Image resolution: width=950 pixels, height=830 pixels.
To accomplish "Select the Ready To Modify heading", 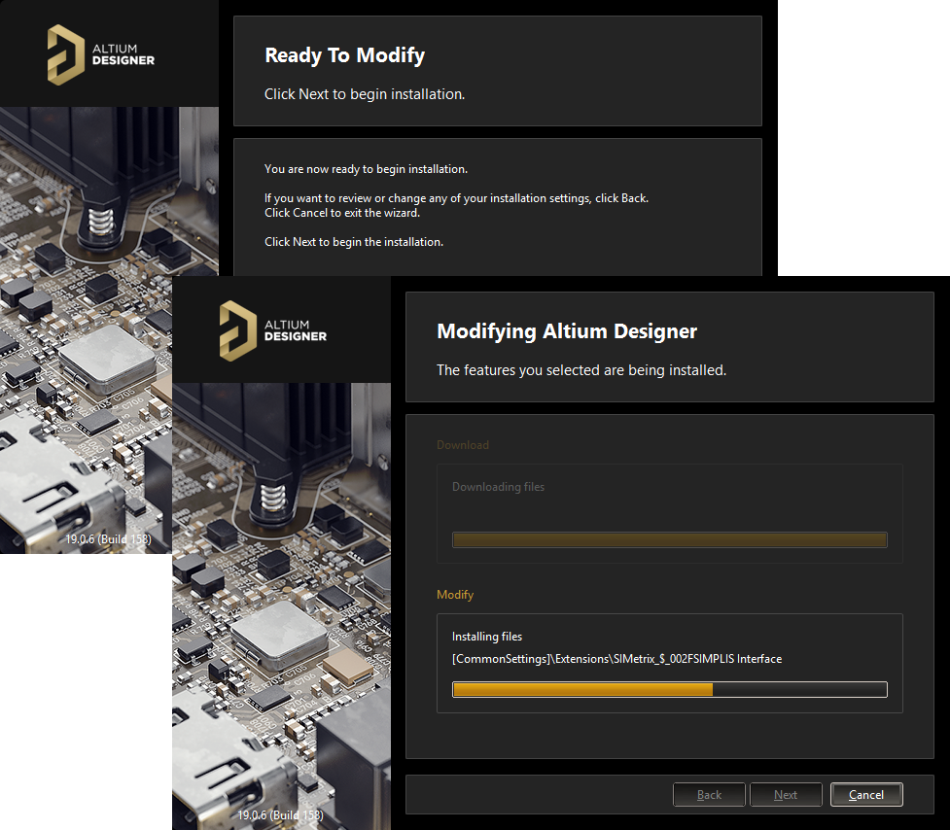I will tap(344, 55).
